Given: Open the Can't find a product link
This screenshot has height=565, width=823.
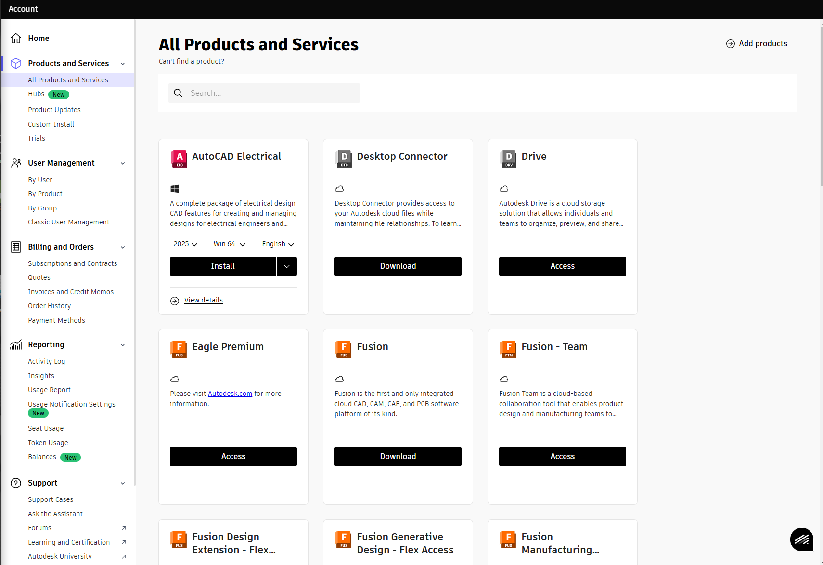Looking at the screenshot, I should click(192, 61).
